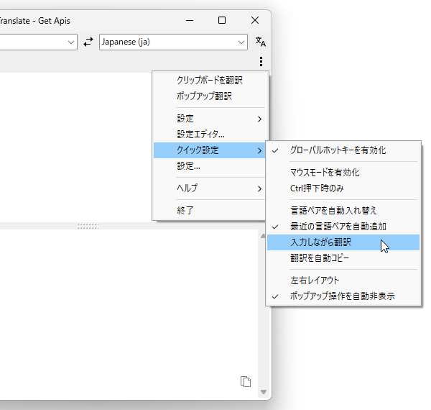The image size is (431, 410).
Task: Close the translator window
Action: [x=255, y=20]
